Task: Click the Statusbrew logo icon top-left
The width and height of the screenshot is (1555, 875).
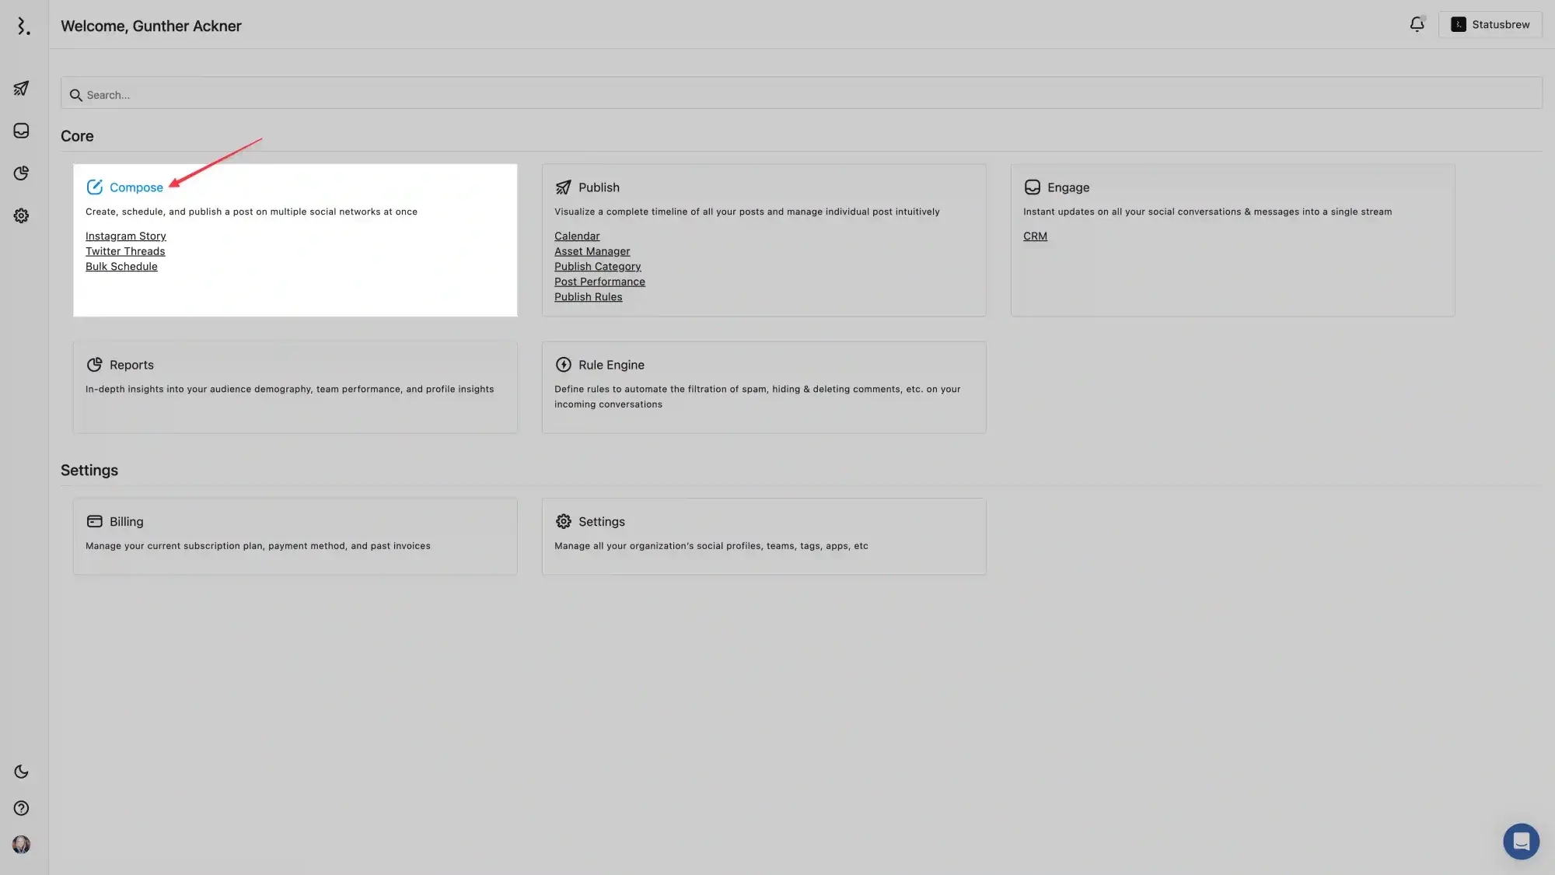Action: 23,26
